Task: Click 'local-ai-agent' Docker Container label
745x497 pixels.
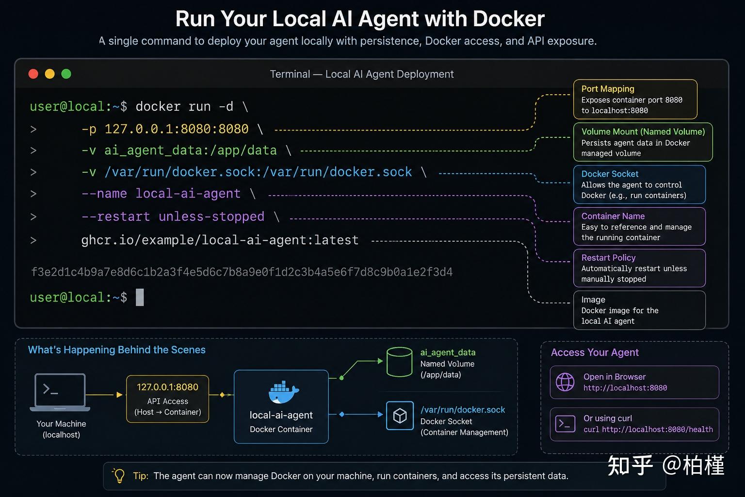Action: pyautogui.click(x=281, y=415)
